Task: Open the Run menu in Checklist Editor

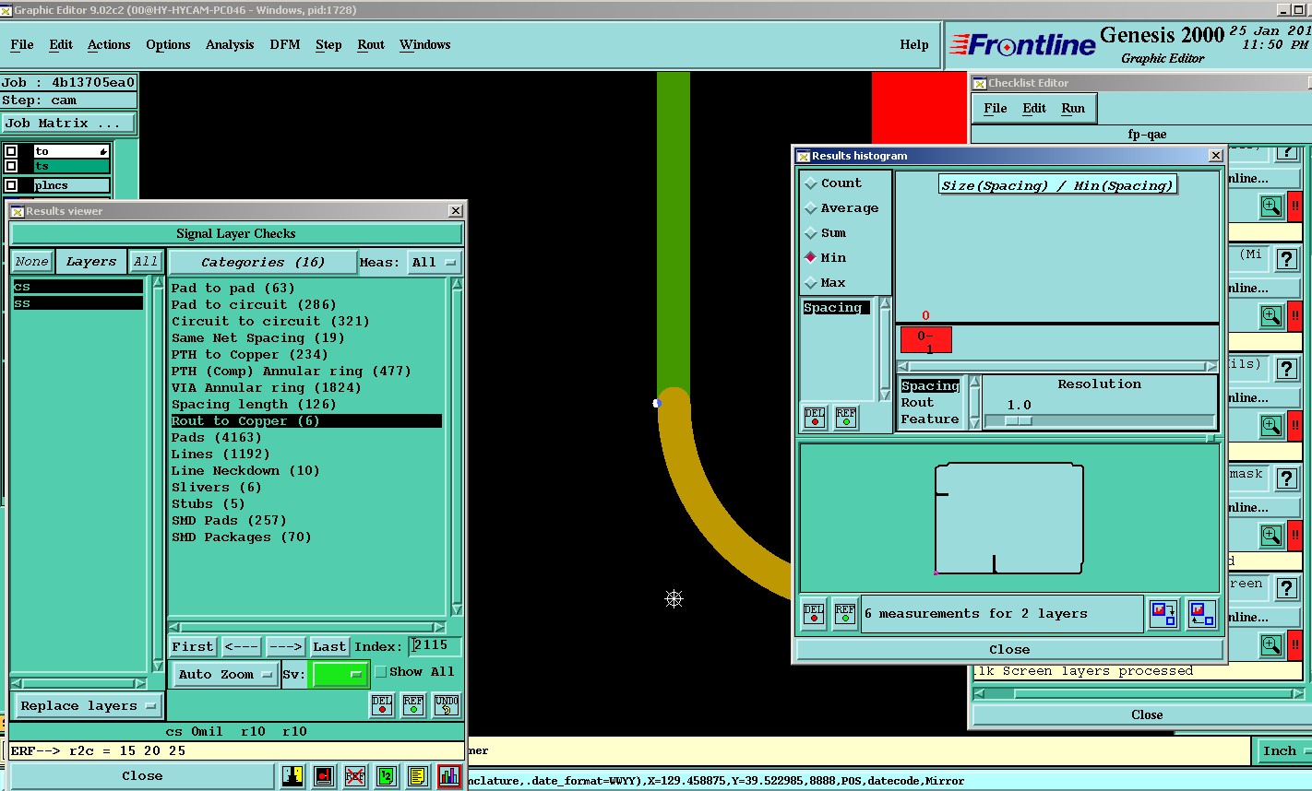Action: point(1073,108)
